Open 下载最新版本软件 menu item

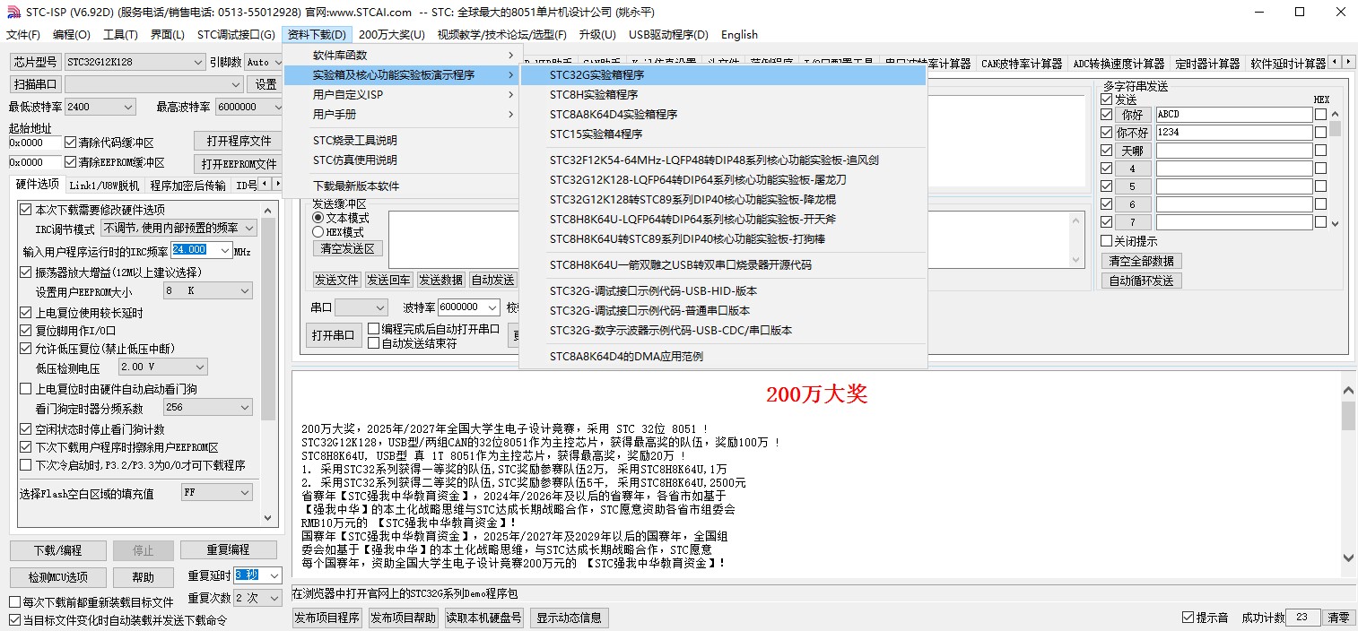pyautogui.click(x=401, y=186)
